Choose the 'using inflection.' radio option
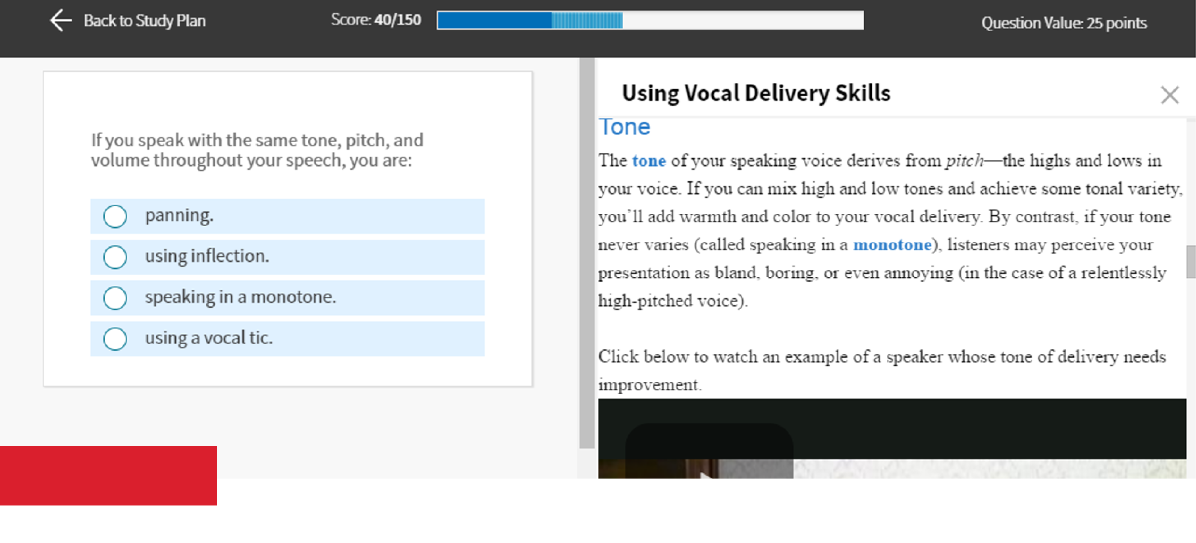This screenshot has height=543, width=1196. click(x=115, y=257)
